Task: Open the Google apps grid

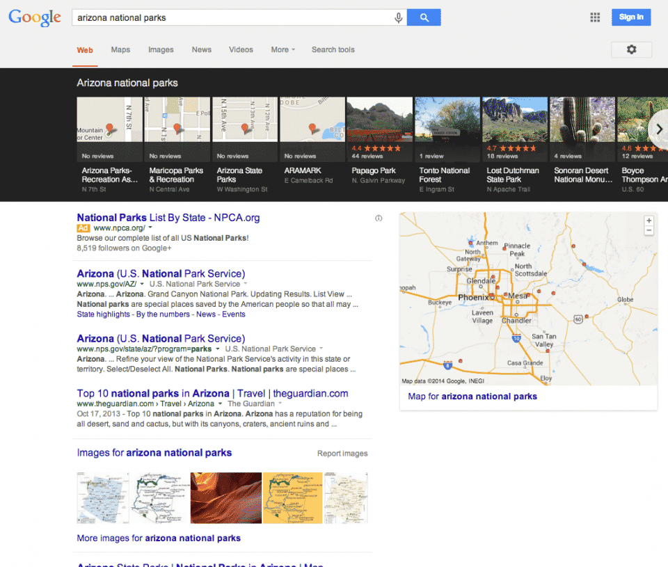Action: 595,17
